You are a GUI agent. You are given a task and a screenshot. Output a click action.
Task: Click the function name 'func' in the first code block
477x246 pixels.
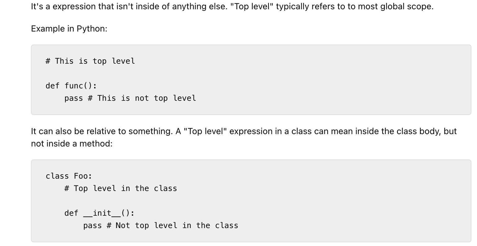coord(74,86)
